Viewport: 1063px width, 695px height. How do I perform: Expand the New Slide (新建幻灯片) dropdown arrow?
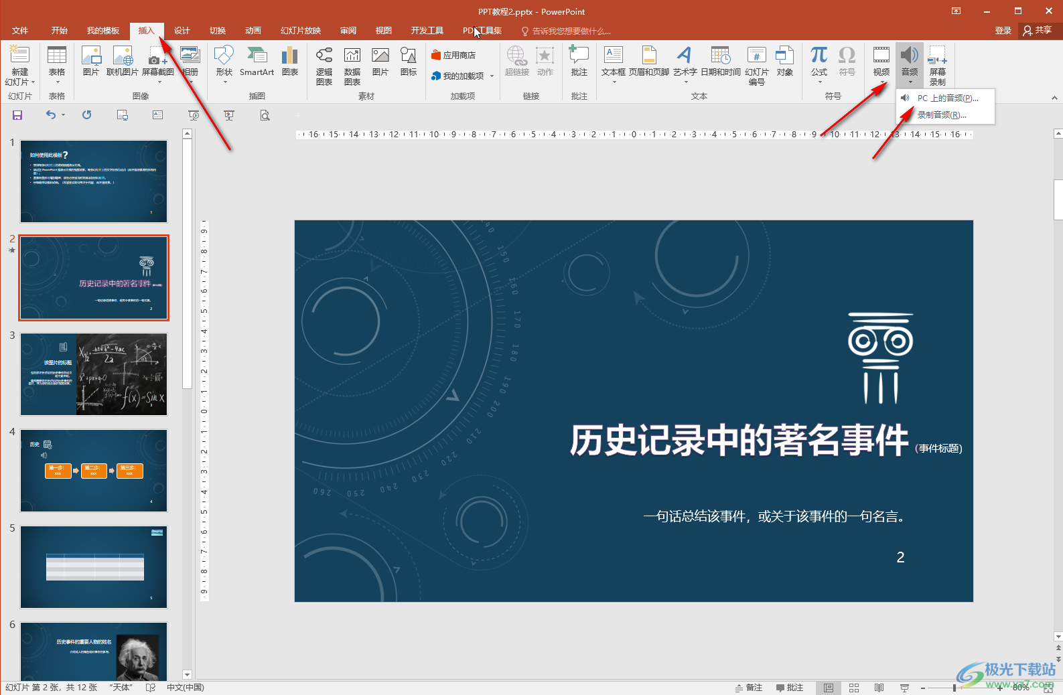[x=33, y=82]
